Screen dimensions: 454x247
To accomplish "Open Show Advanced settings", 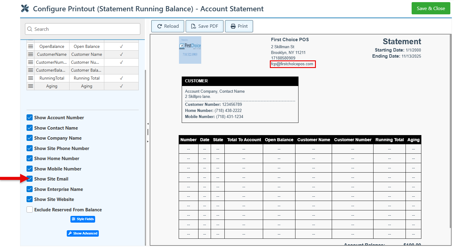I will point(83,233).
